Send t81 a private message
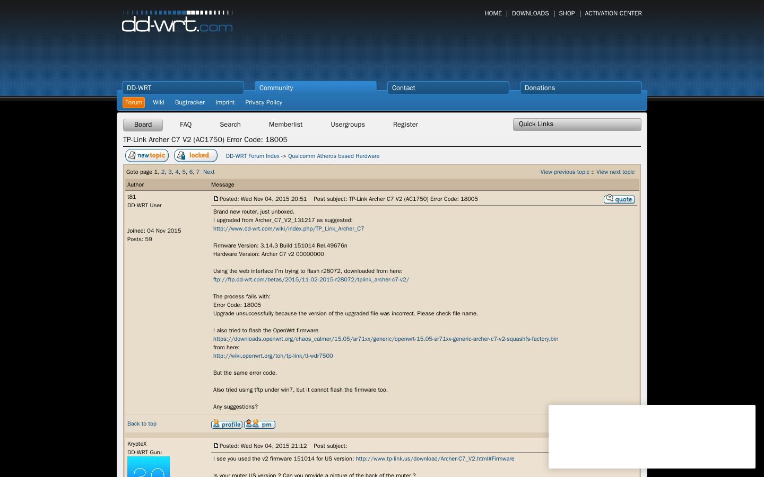The width and height of the screenshot is (764, 477). pyautogui.click(x=259, y=424)
